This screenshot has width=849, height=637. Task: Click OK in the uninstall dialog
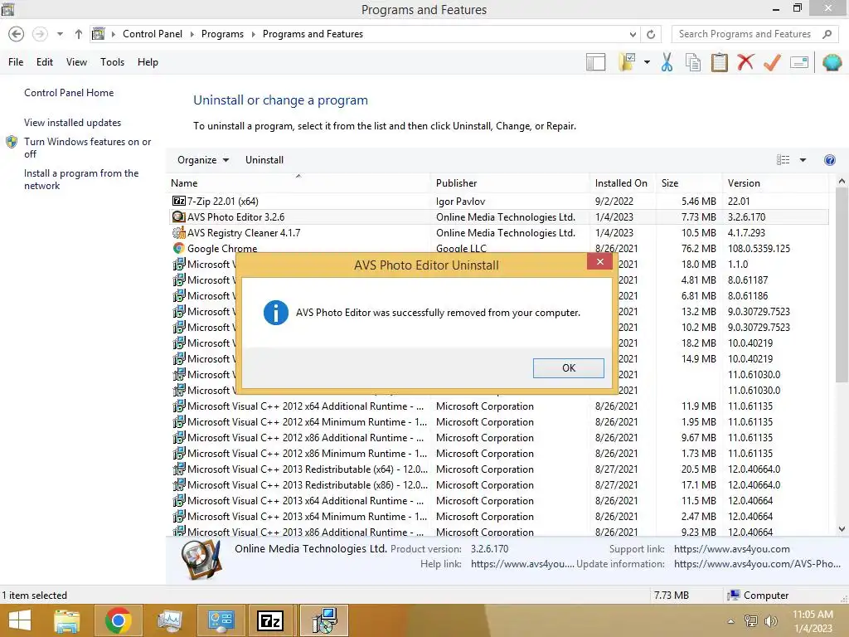(x=568, y=367)
